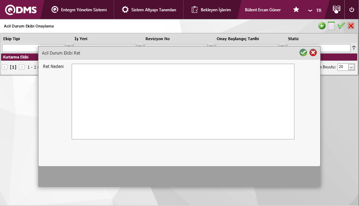
Task: Click the green back arrow icon
Action: 322,26
